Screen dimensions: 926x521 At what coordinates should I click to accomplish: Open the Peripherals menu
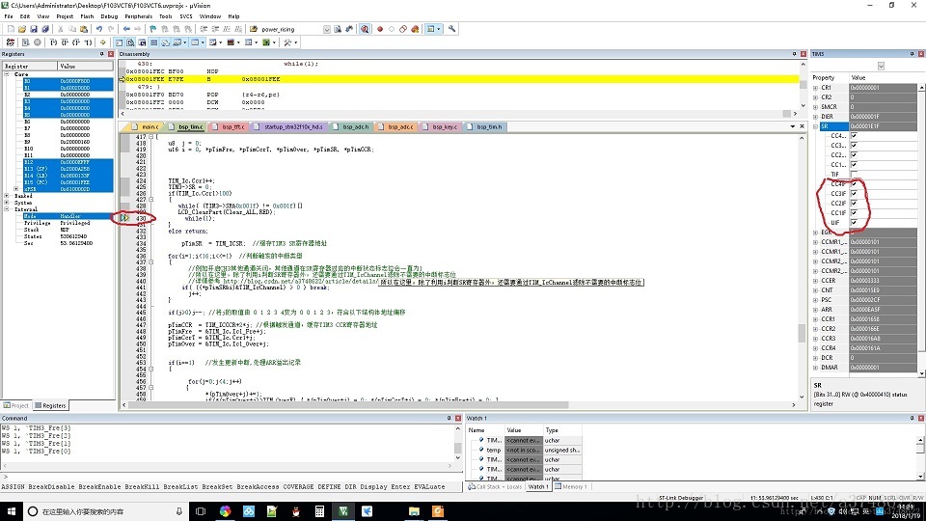click(x=138, y=16)
